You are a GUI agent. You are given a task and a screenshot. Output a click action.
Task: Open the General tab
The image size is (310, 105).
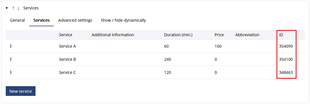pos(17,20)
